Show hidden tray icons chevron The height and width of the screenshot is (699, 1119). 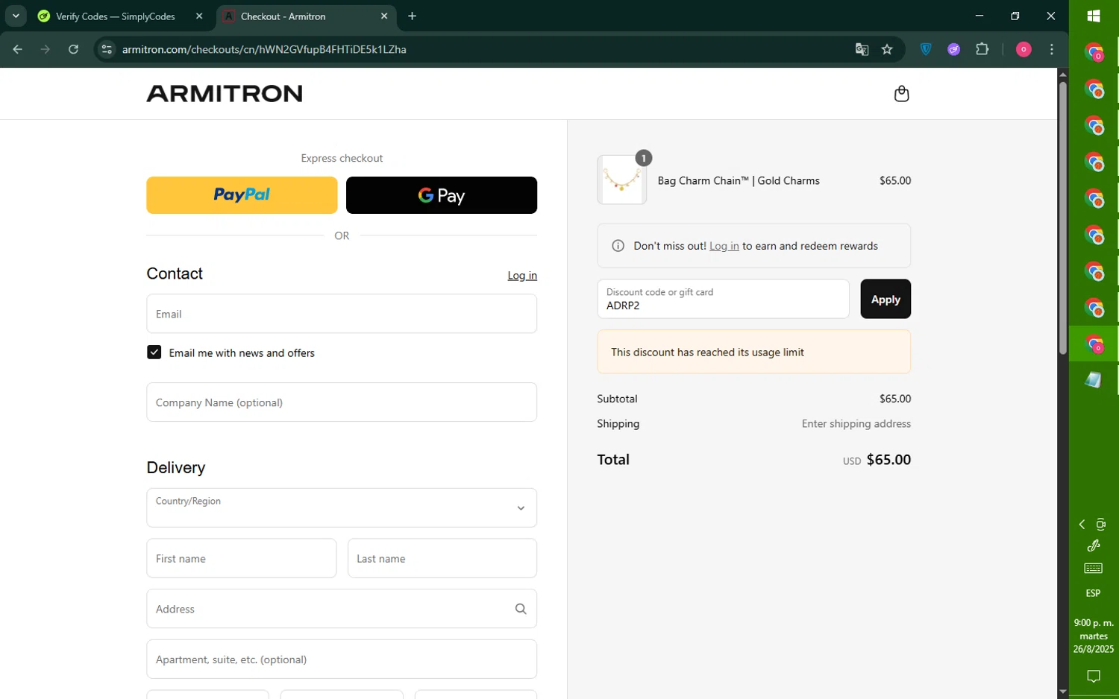(1082, 525)
